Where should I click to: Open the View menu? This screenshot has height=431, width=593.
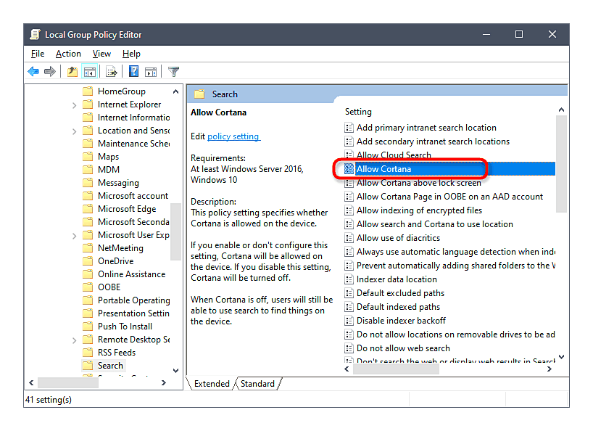point(101,54)
